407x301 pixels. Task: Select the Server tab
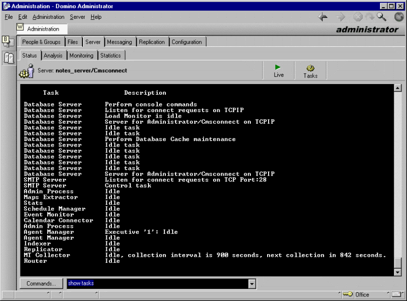(x=93, y=42)
